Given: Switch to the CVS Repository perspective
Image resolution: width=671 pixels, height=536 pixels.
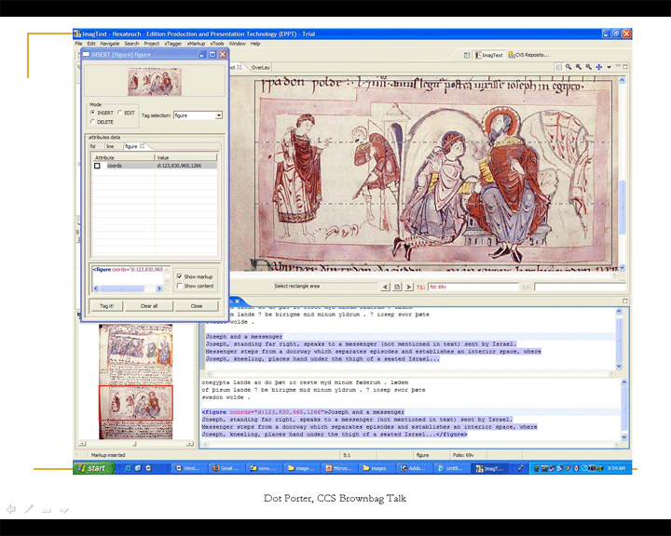Looking at the screenshot, I should (528, 55).
